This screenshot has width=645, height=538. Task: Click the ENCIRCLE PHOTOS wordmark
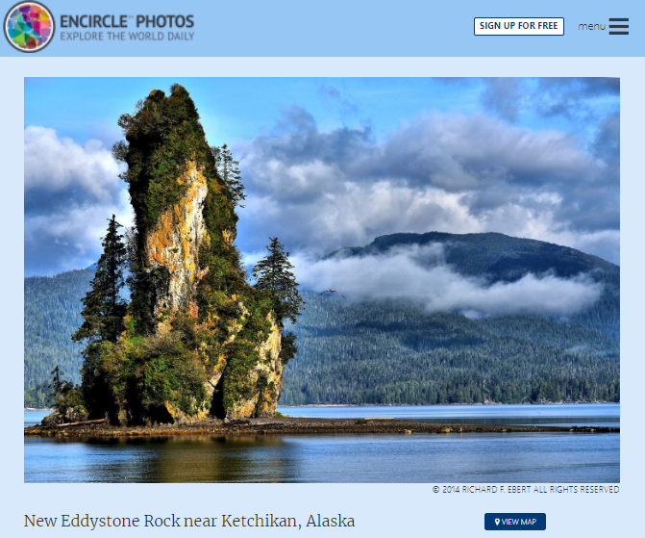pos(127,21)
